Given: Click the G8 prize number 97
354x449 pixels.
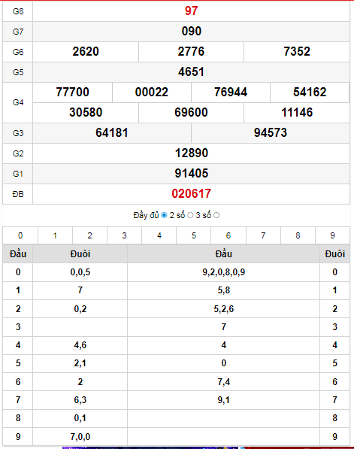Looking at the screenshot, I should coord(191,11).
